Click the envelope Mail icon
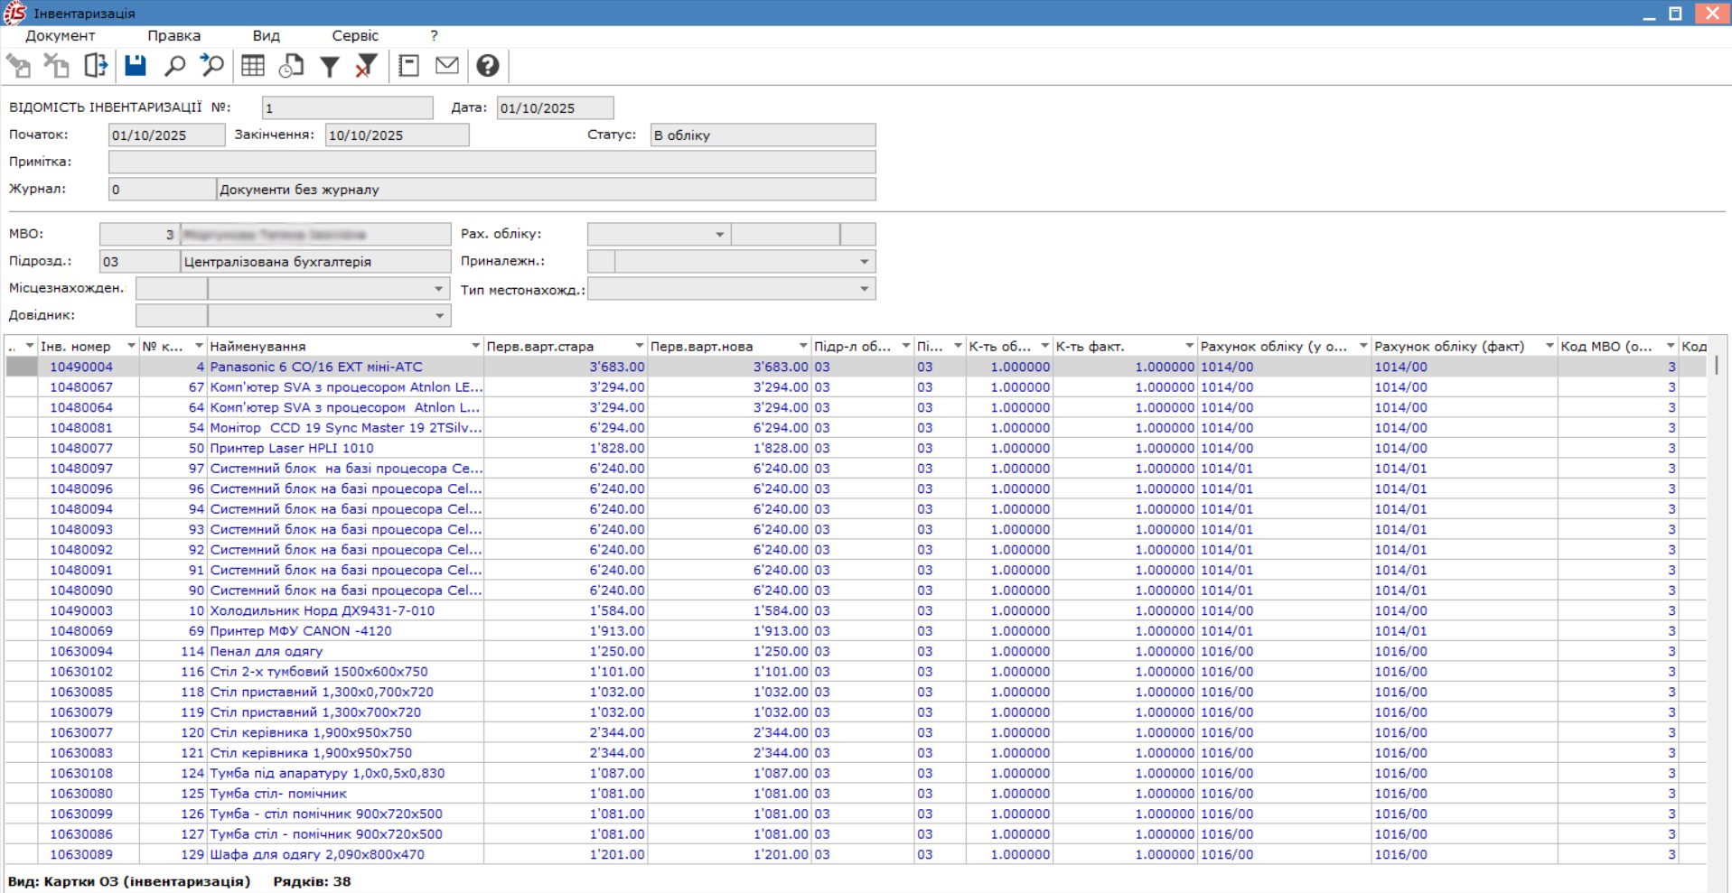The image size is (1732, 893). (447, 66)
